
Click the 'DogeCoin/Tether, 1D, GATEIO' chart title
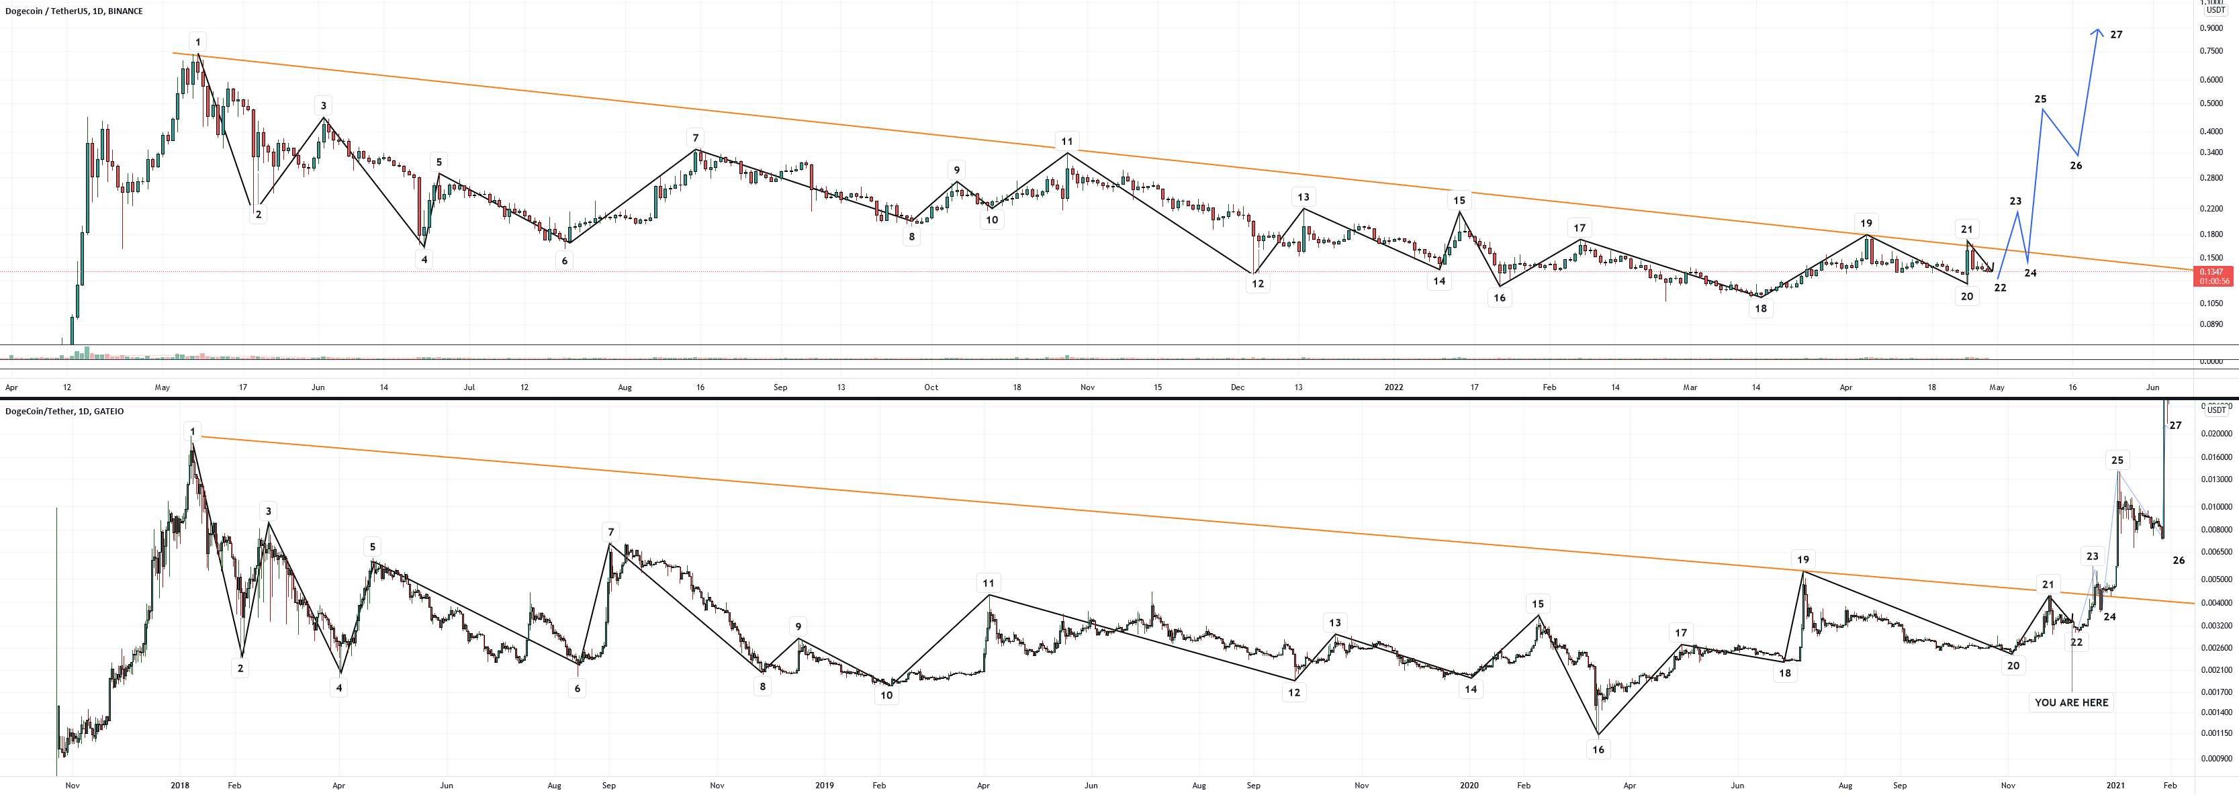[x=64, y=411]
